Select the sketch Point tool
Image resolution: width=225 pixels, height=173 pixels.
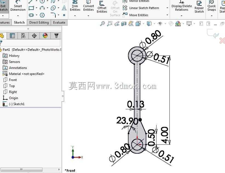(64, 15)
